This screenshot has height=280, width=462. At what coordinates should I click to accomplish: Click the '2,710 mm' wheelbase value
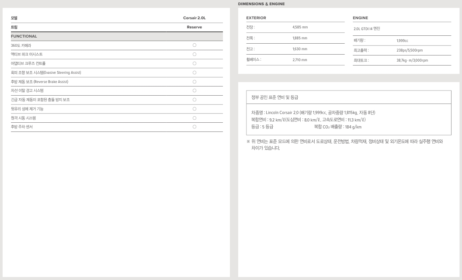click(x=300, y=60)
